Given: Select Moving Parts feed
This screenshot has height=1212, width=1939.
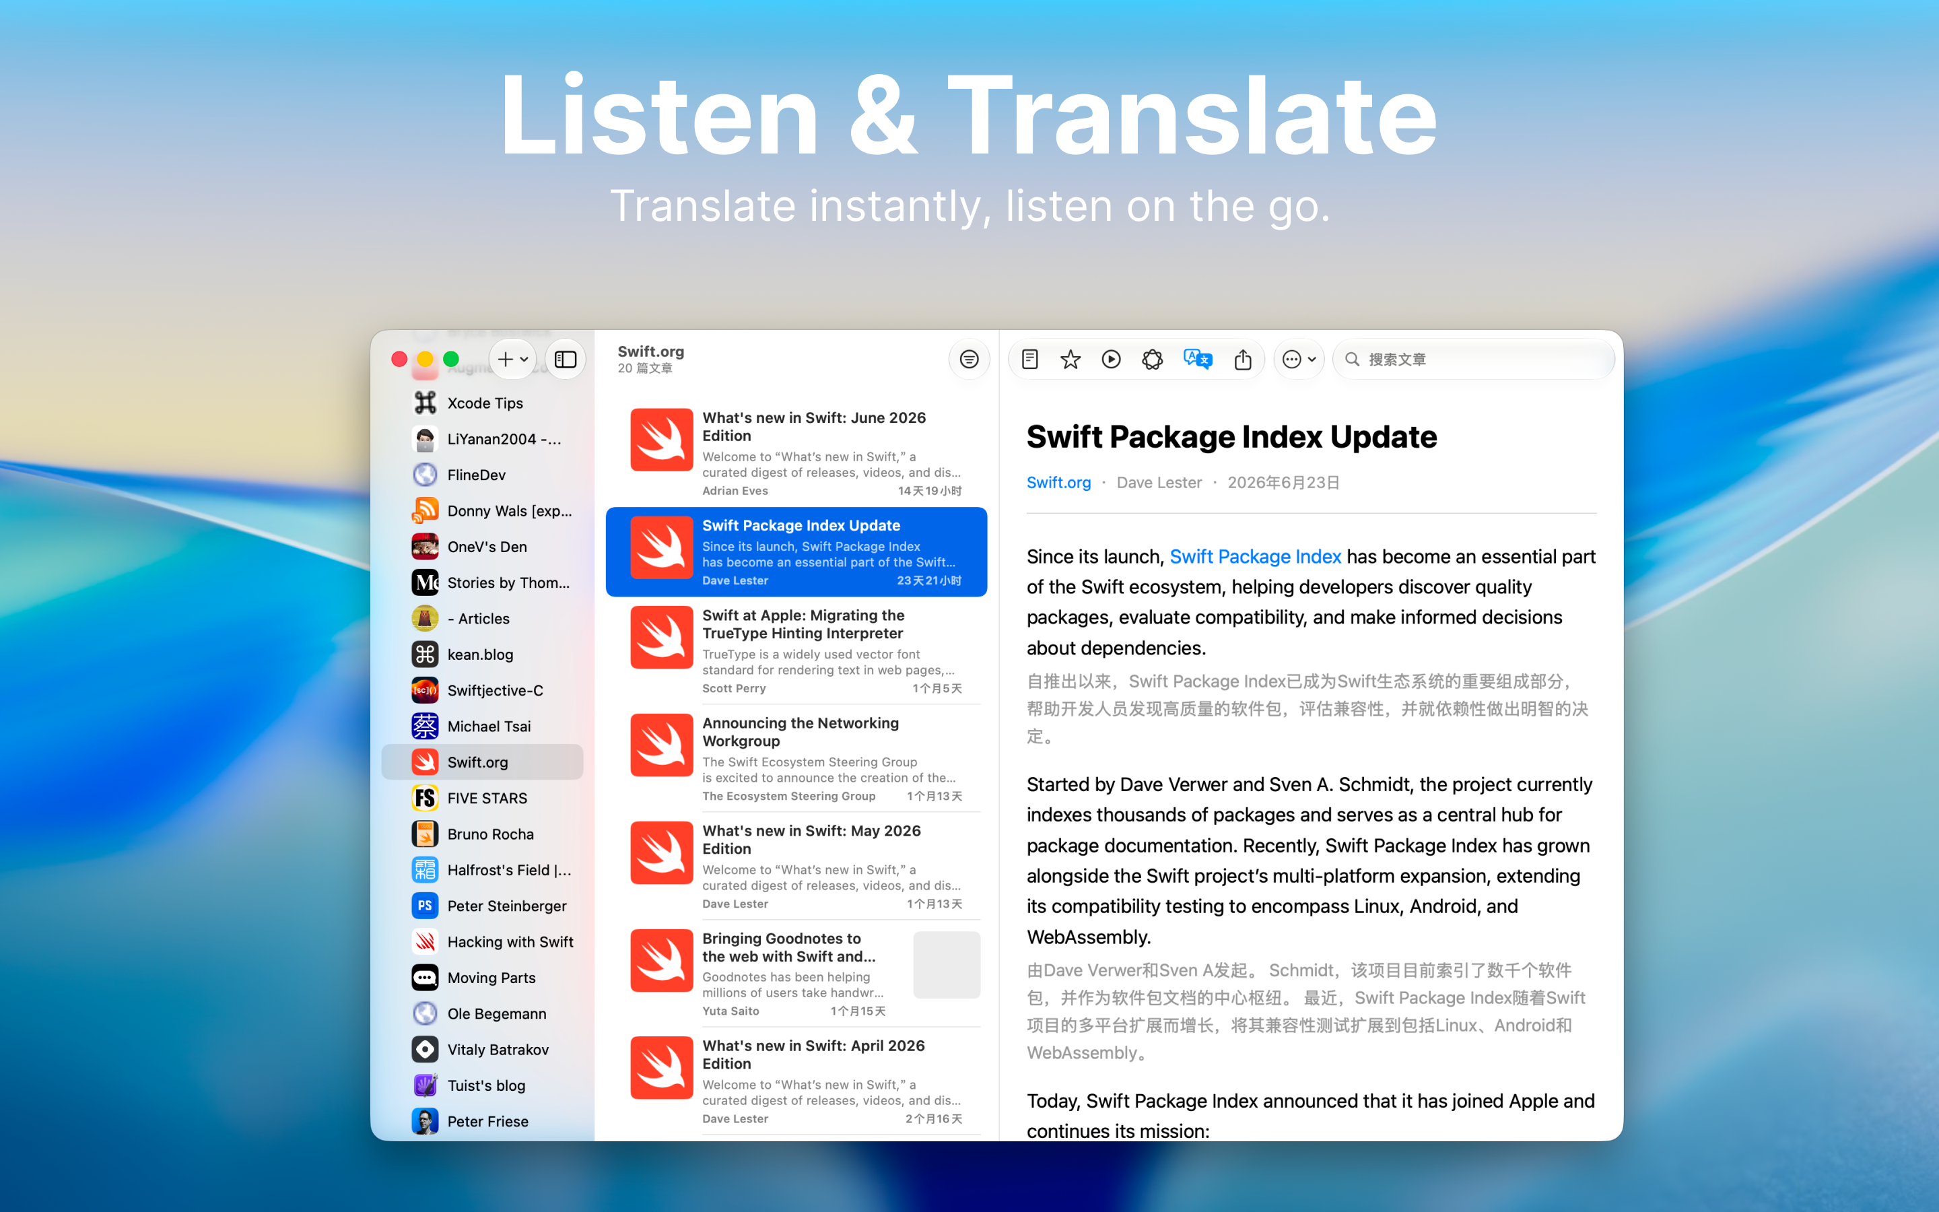Looking at the screenshot, I should [483, 978].
